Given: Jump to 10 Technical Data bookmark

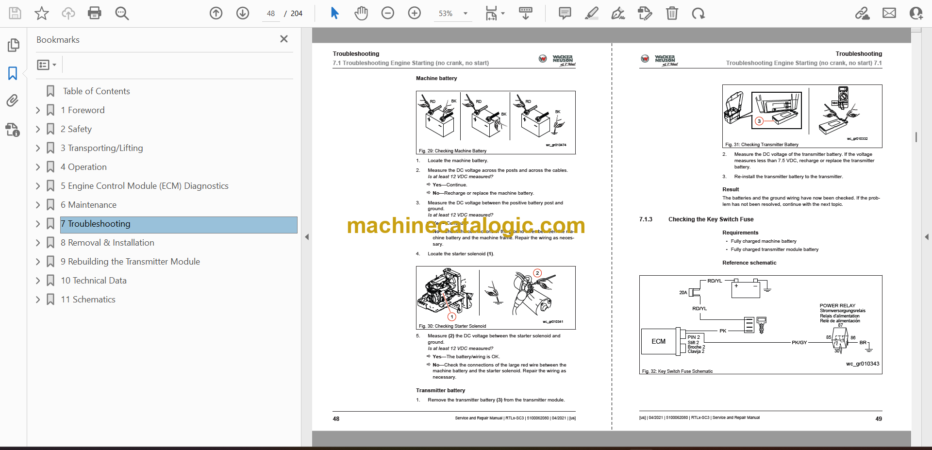Looking at the screenshot, I should (x=94, y=281).
